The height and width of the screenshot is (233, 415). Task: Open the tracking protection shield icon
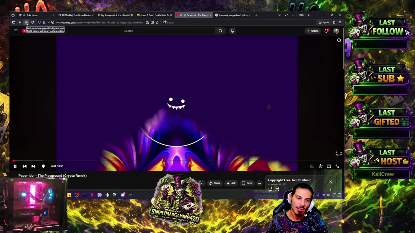pos(39,23)
